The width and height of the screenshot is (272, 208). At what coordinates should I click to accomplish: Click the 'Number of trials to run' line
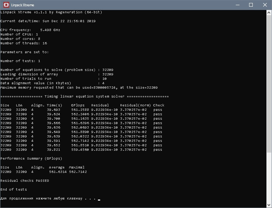(54, 79)
